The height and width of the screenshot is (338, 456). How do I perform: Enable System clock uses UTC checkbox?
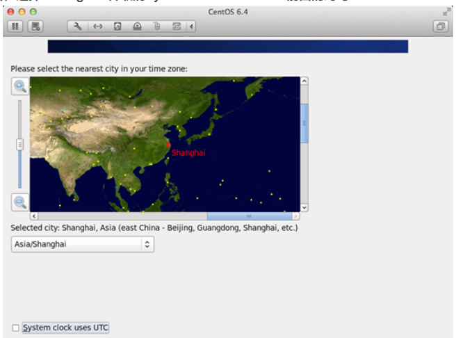(x=16, y=328)
